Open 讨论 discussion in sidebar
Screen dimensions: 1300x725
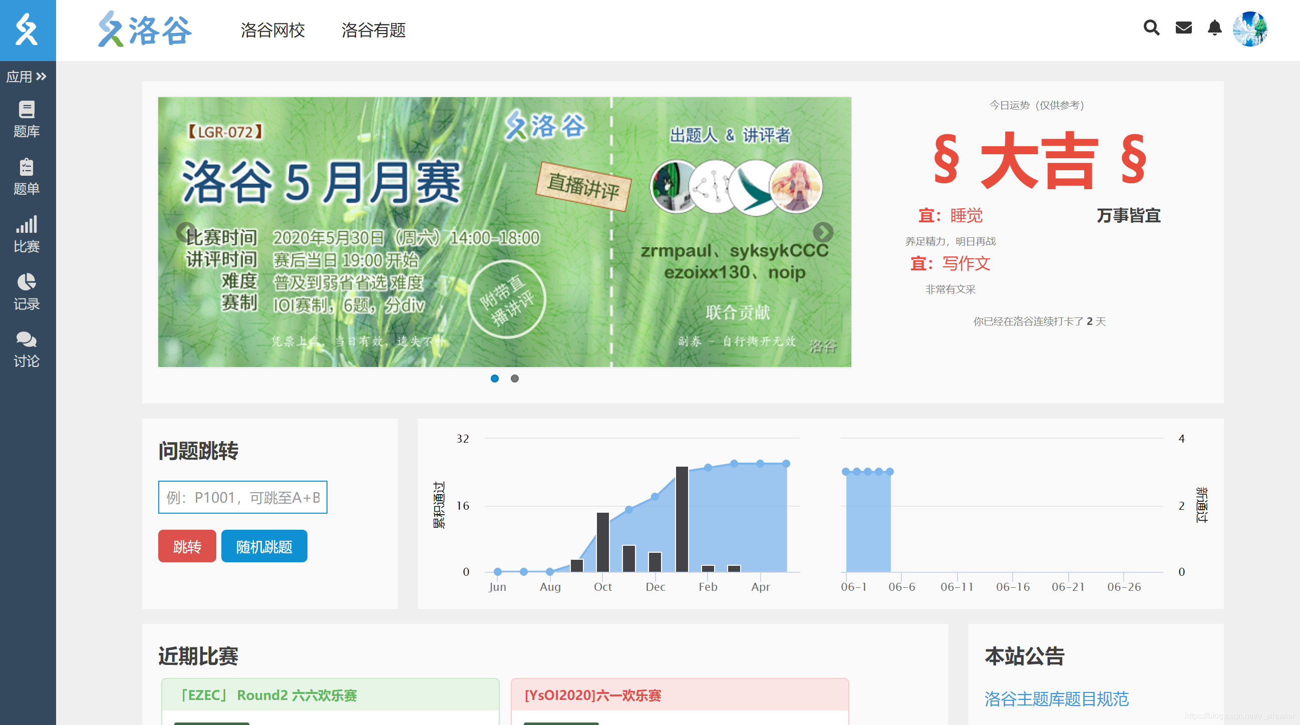26,349
